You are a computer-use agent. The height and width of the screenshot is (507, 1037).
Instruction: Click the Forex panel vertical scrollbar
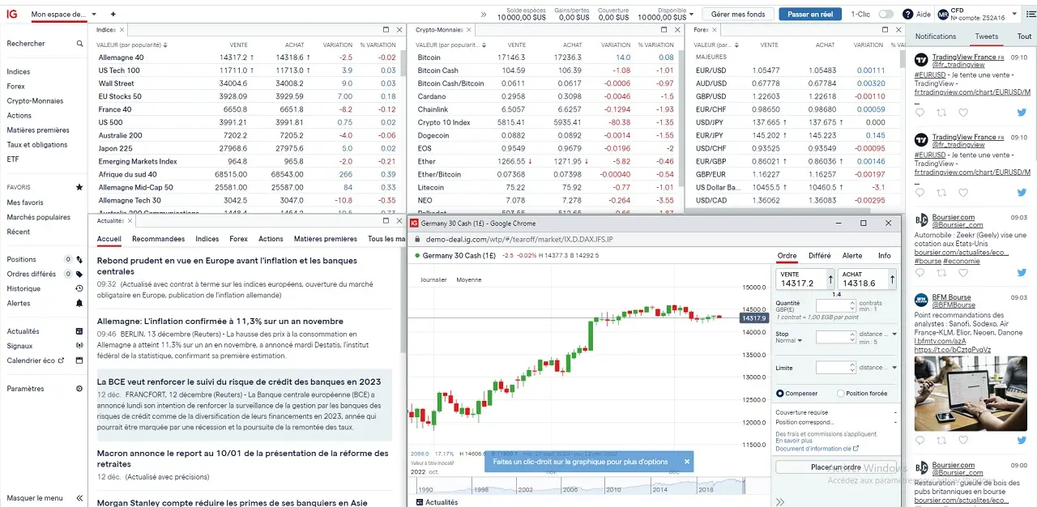click(902, 61)
